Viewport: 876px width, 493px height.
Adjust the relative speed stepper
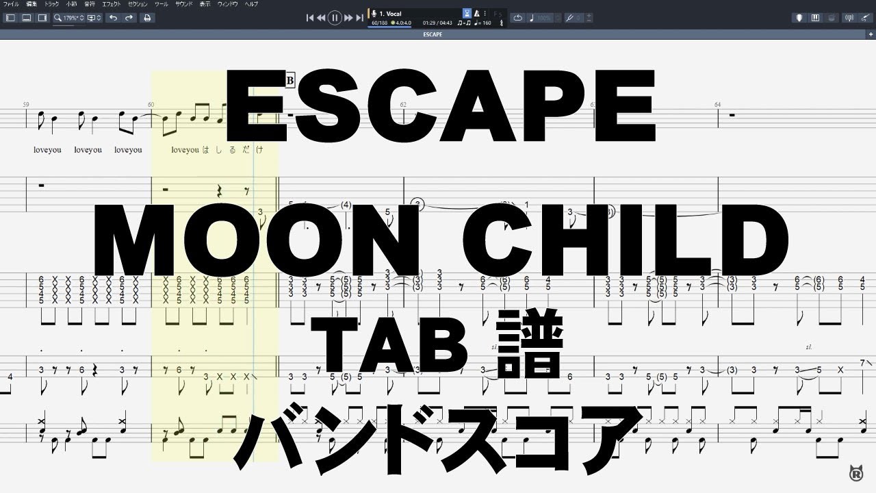click(x=558, y=18)
